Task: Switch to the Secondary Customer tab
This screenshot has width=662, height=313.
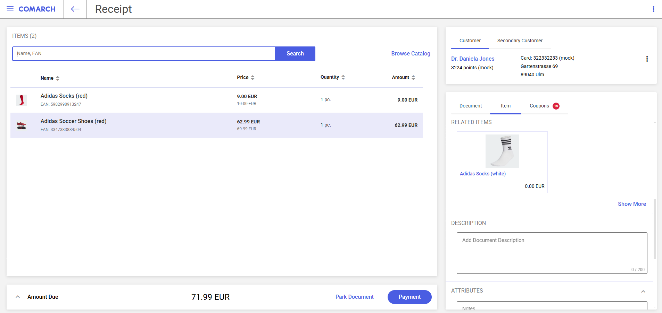Action: (x=520, y=41)
